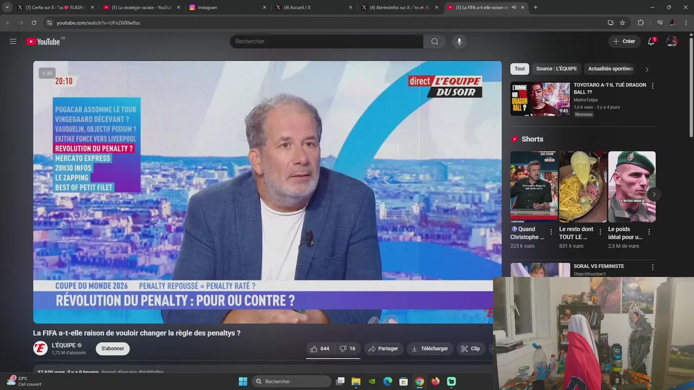Select the Tout filter chip
Image resolution: width=694 pixels, height=390 pixels.
click(519, 69)
